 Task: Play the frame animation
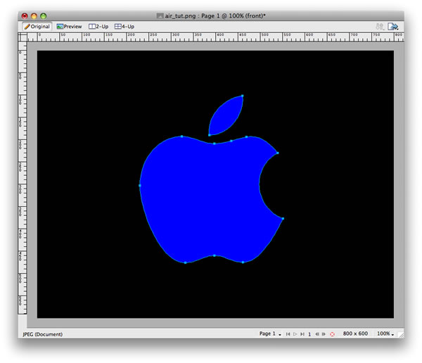coord(295,334)
